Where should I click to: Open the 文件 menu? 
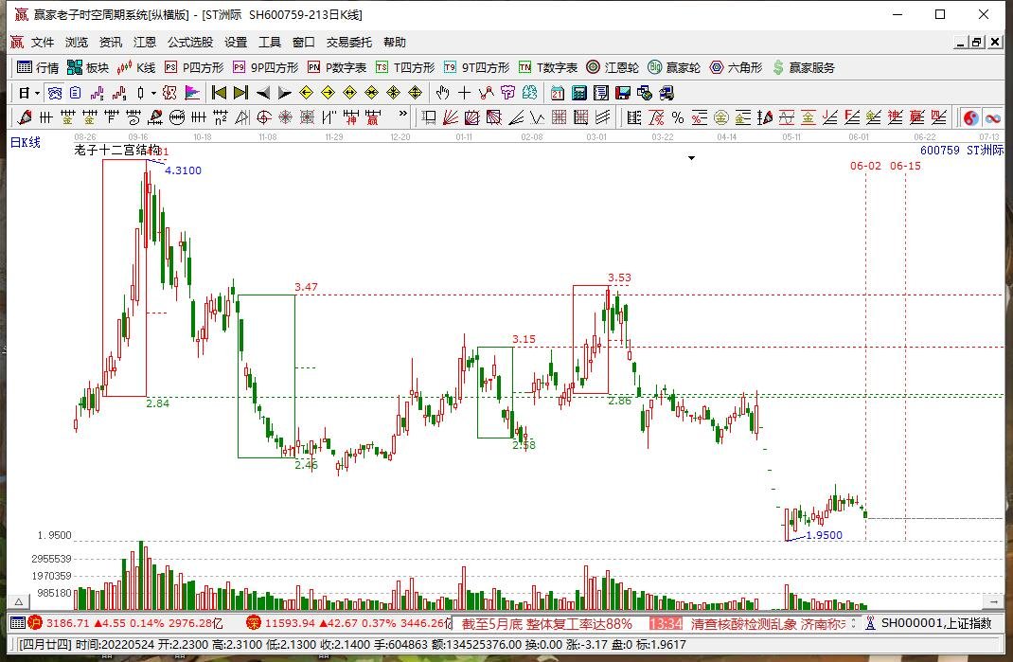pyautogui.click(x=43, y=42)
